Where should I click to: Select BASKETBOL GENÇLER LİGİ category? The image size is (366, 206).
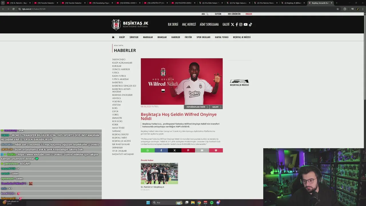coord(124,86)
